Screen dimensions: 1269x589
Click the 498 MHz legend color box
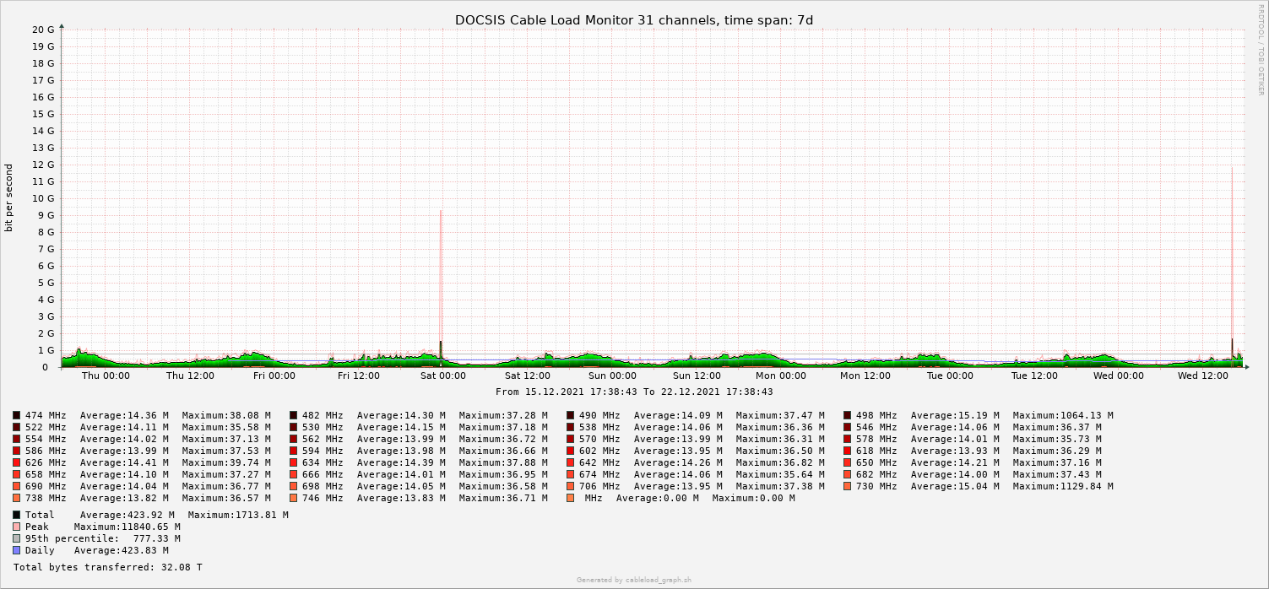click(848, 415)
